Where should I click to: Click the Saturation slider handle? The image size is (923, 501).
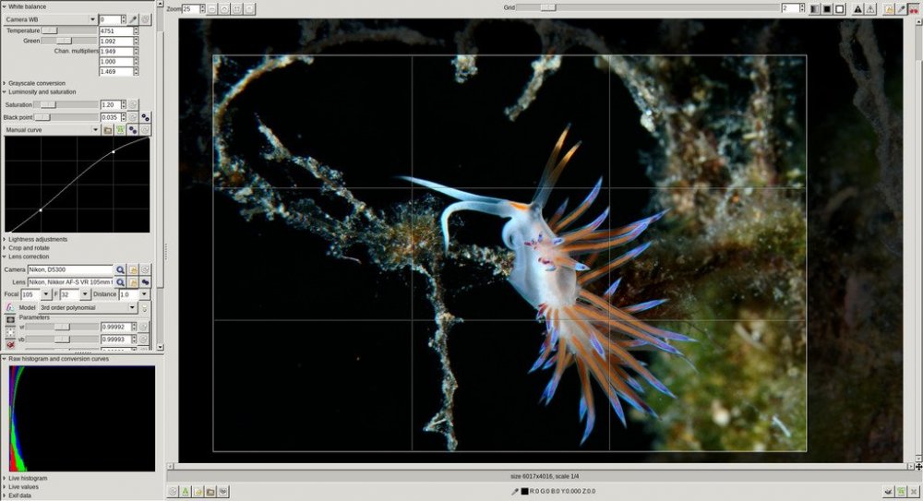tap(48, 105)
